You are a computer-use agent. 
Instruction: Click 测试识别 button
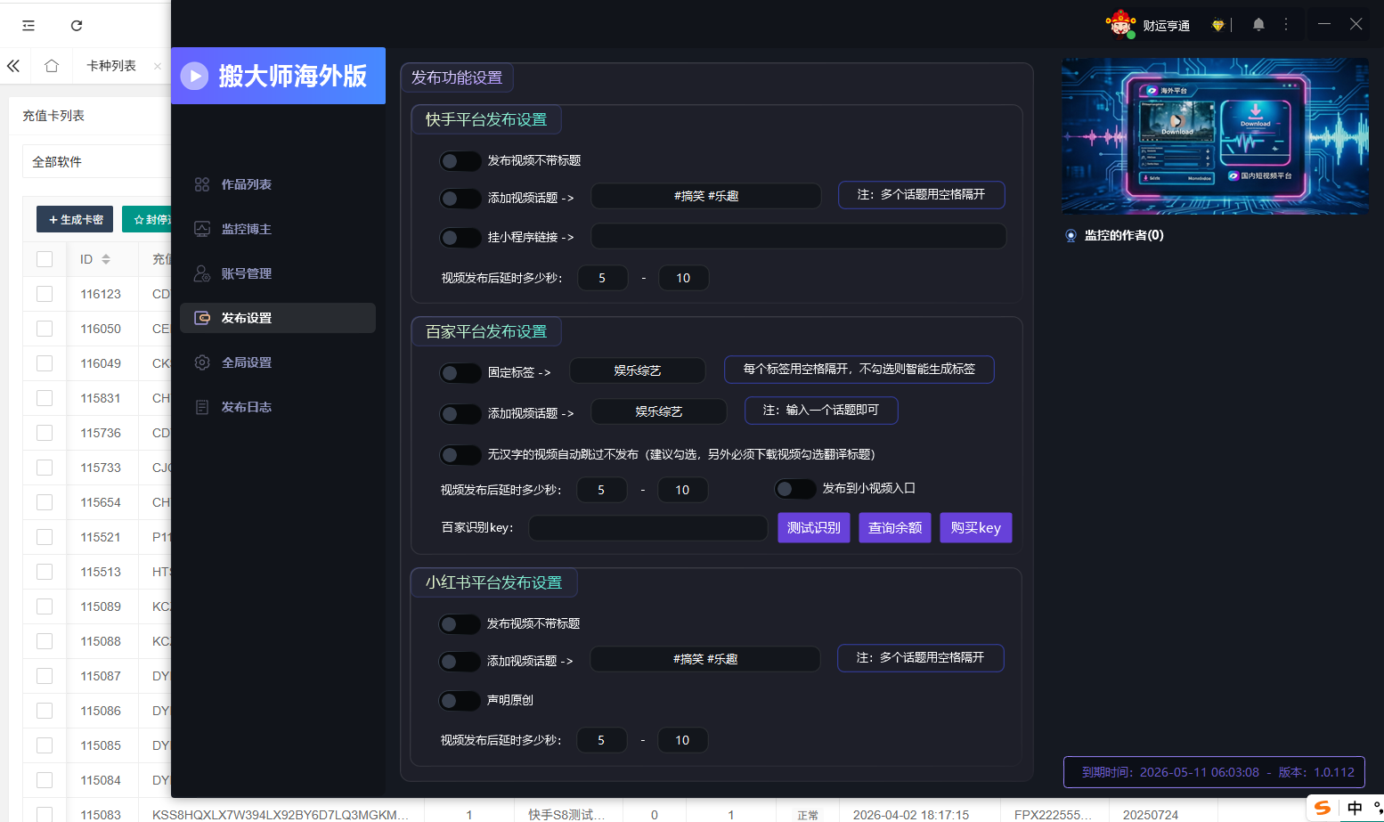[814, 528]
